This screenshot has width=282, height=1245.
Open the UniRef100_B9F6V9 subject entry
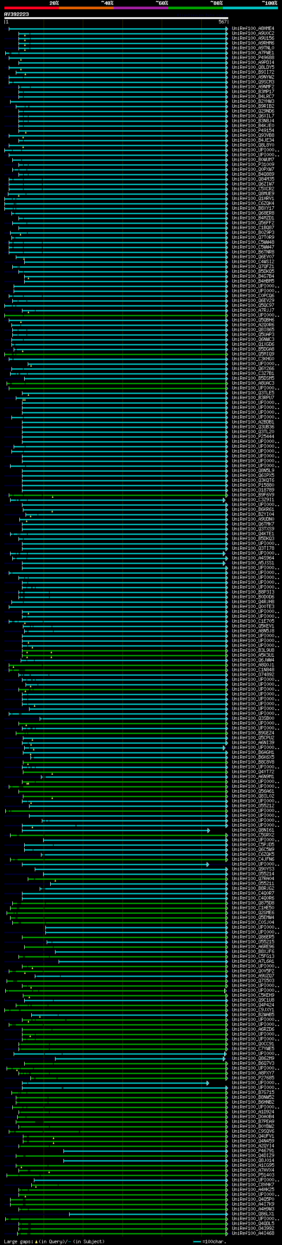tap(253, 495)
